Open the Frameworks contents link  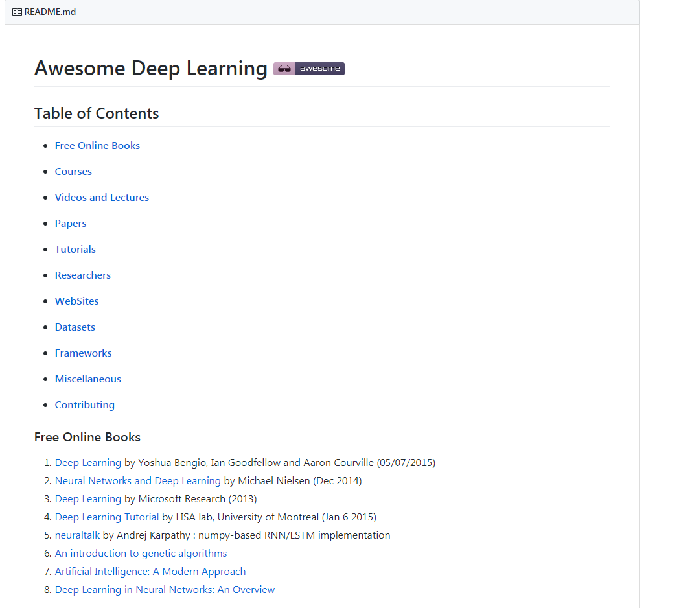(x=84, y=353)
